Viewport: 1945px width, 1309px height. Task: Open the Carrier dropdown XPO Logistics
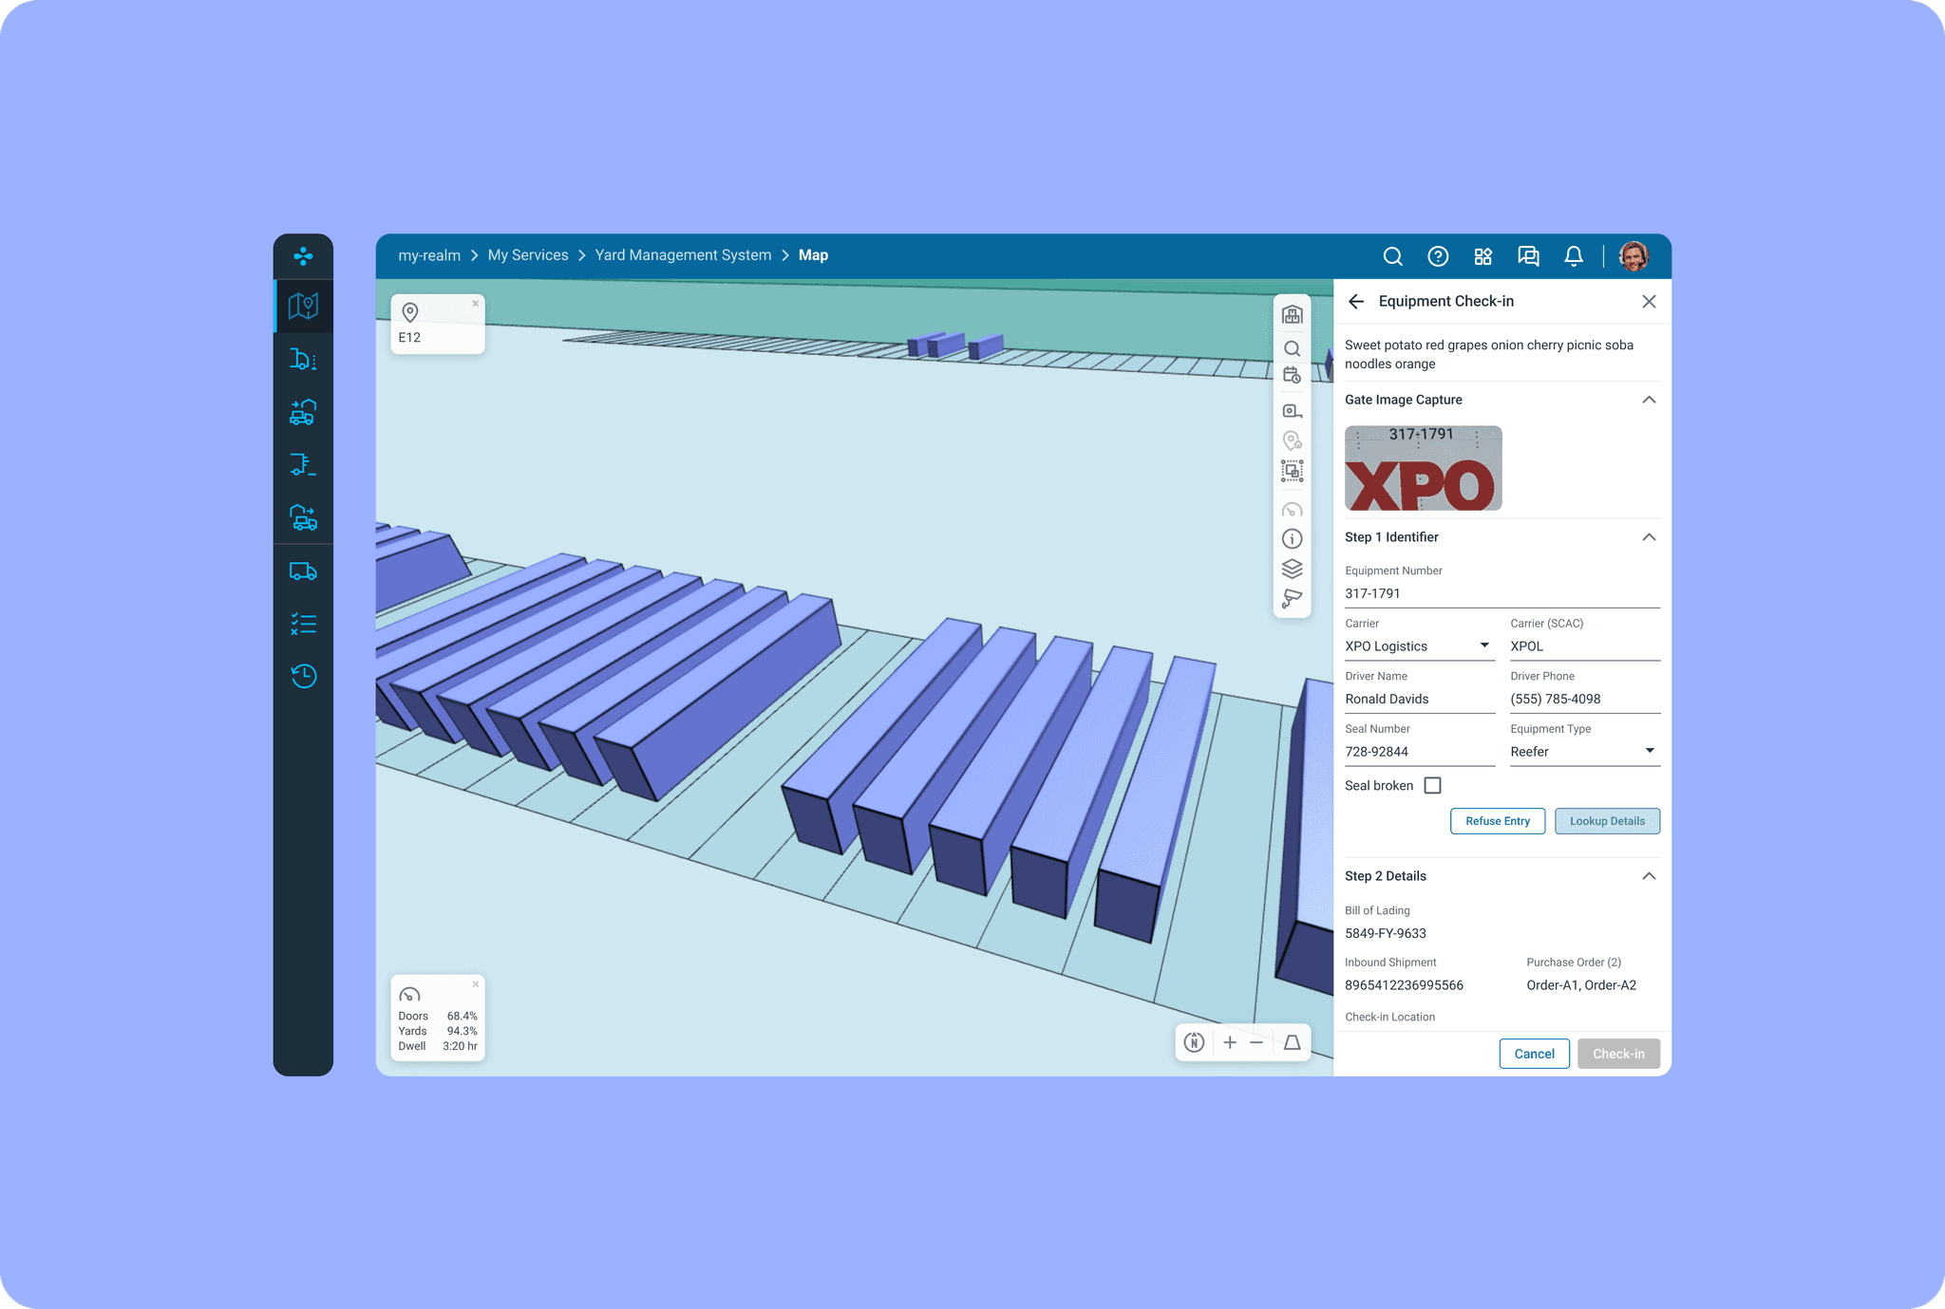coord(1419,646)
